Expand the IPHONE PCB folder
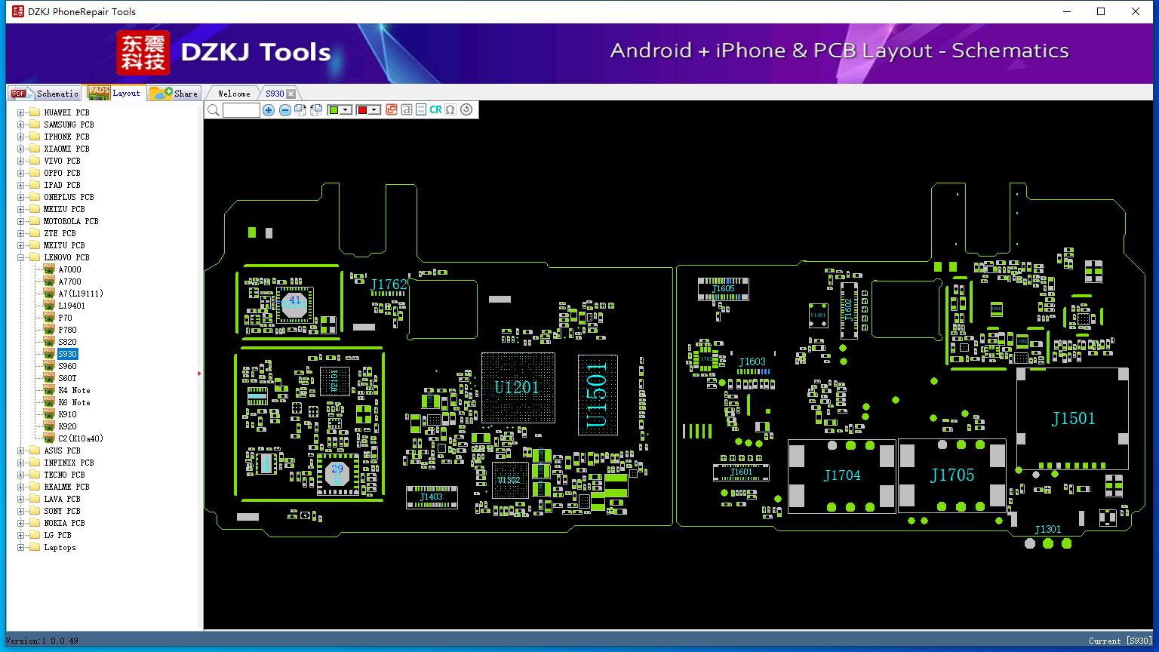1159x652 pixels. coord(21,137)
